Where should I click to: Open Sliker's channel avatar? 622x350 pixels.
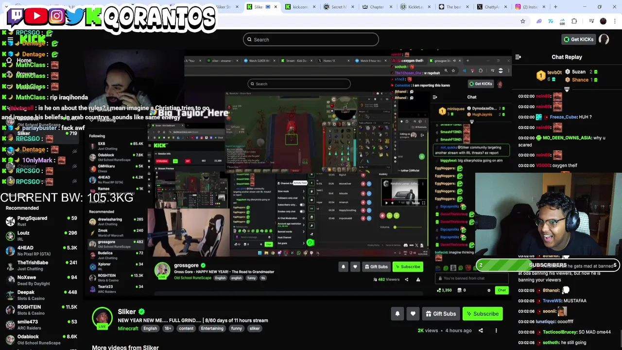point(102,318)
